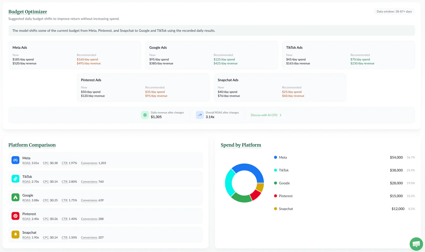Click the $54,000 Meta spend amount
This screenshot has width=425, height=252.
coord(396,157)
